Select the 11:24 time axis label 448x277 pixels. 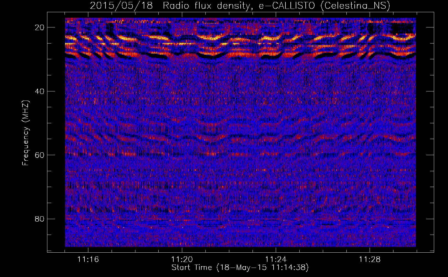click(x=276, y=260)
